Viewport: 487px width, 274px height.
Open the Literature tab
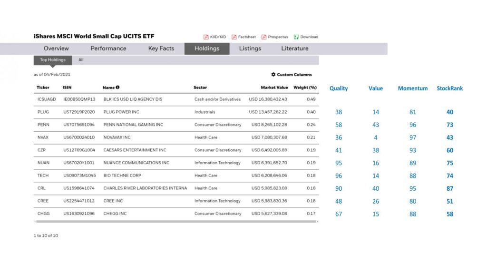(295, 49)
